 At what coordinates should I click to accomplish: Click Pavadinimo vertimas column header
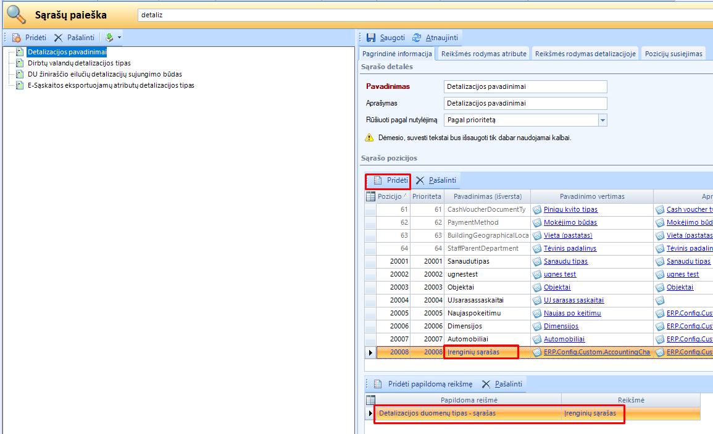click(x=592, y=196)
